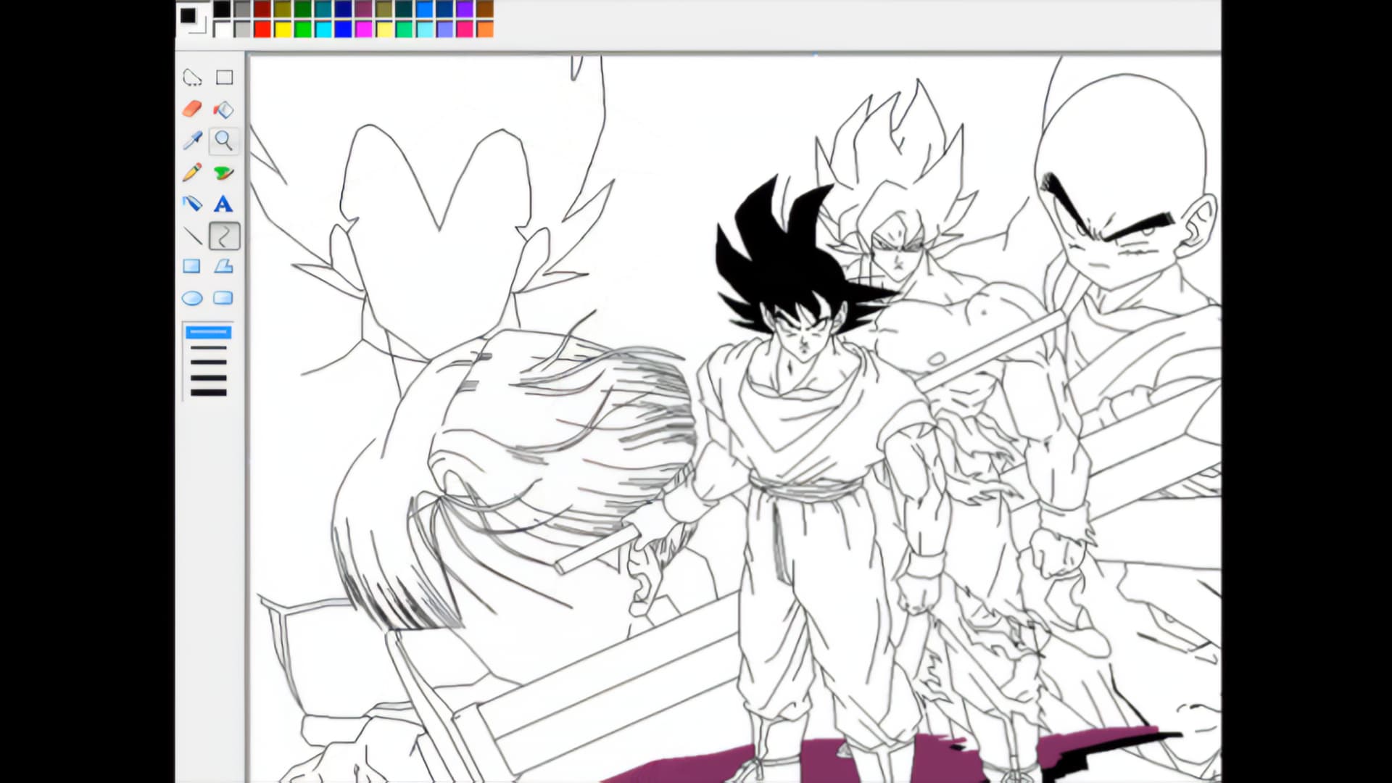This screenshot has width=1392, height=783.
Task: Select the Free-Form Select tool
Action: 192,77
